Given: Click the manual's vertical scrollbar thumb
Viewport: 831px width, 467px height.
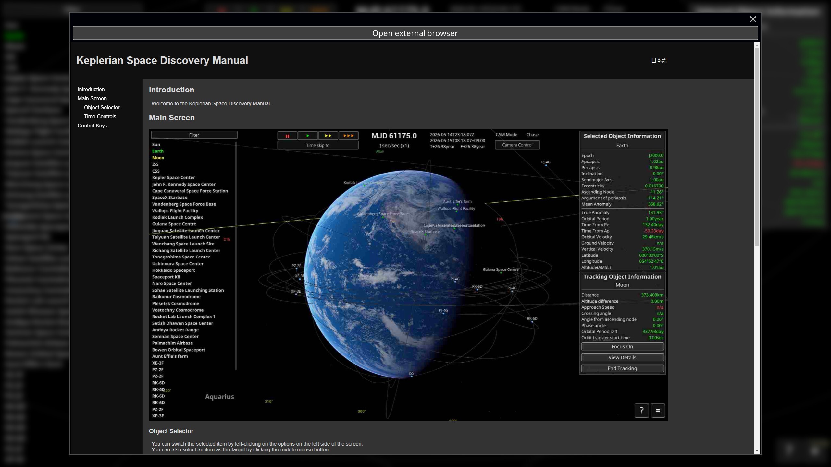Looking at the screenshot, I should point(757,147).
